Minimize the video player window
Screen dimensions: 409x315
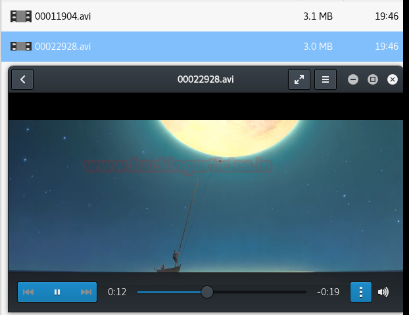pyautogui.click(x=353, y=79)
